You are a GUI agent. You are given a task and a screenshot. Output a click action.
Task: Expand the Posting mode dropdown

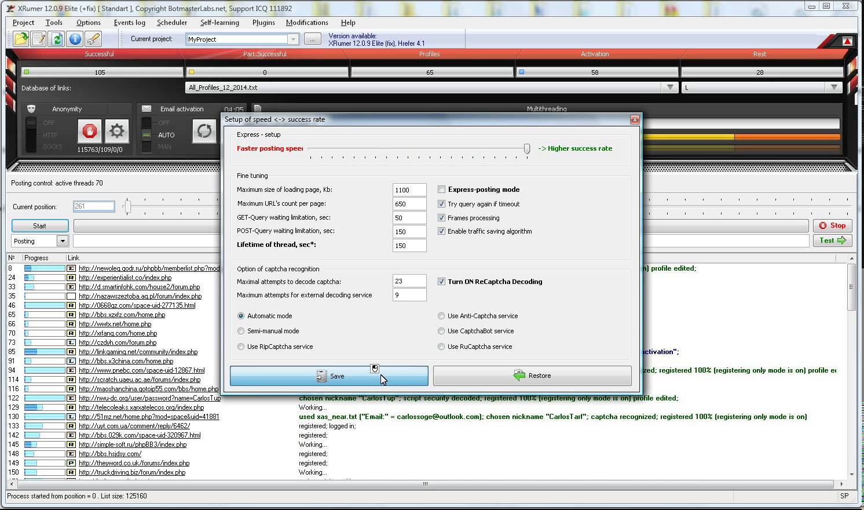coord(62,241)
